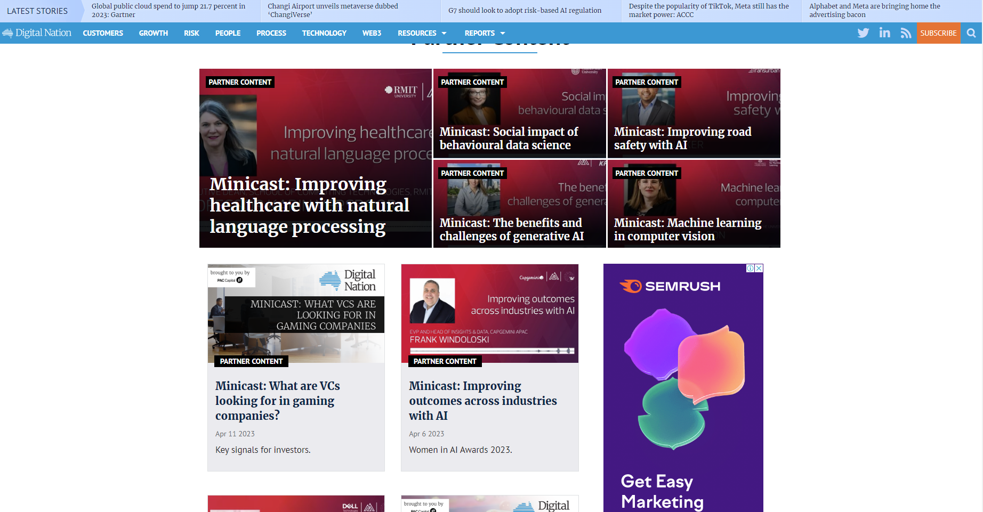Click the Latest Stories label

click(37, 11)
